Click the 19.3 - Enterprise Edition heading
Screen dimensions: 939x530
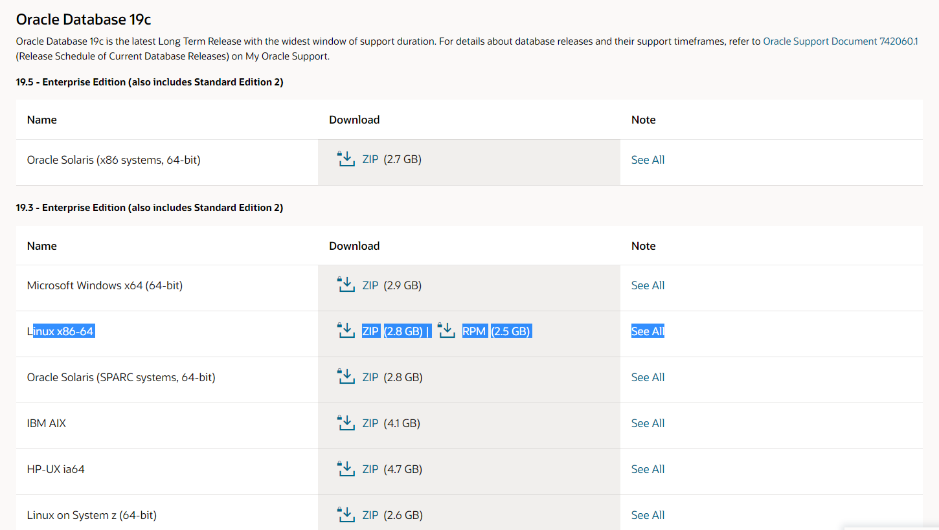150,207
